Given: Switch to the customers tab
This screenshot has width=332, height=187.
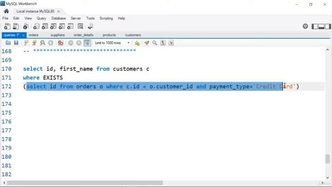Looking at the screenshot, I should [x=133, y=35].
